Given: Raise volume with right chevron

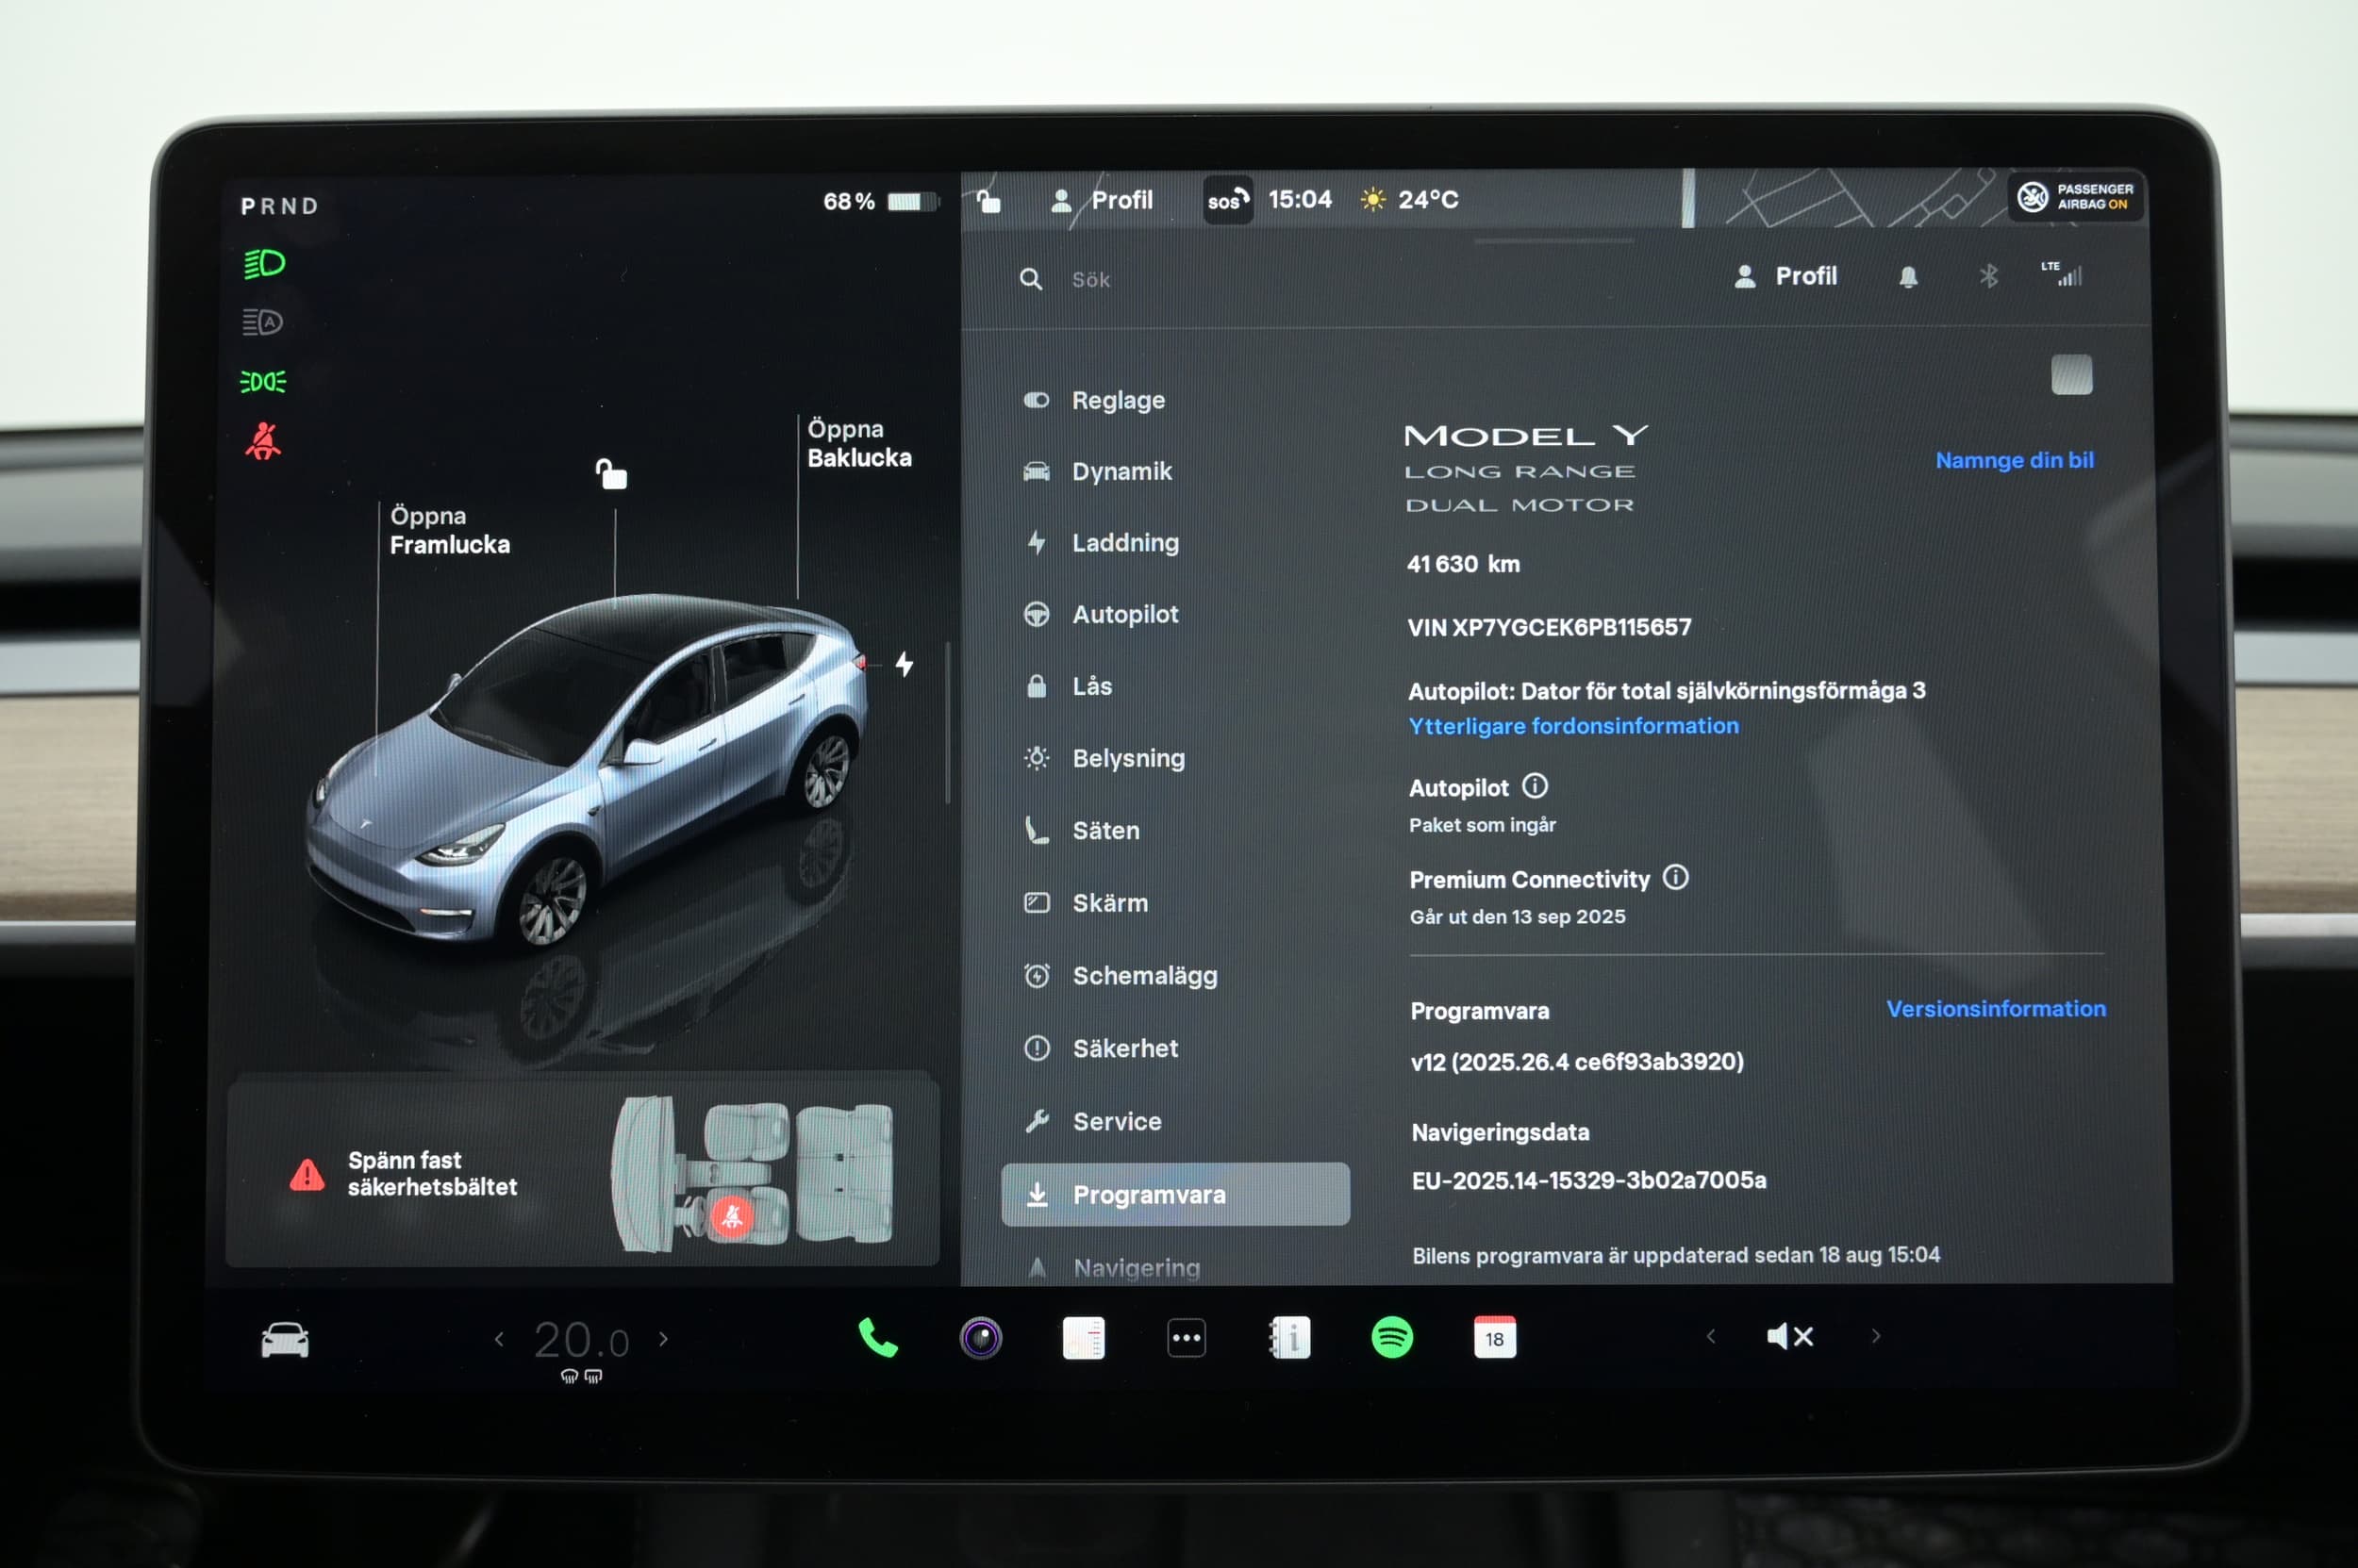Looking at the screenshot, I should pyautogui.click(x=1876, y=1336).
